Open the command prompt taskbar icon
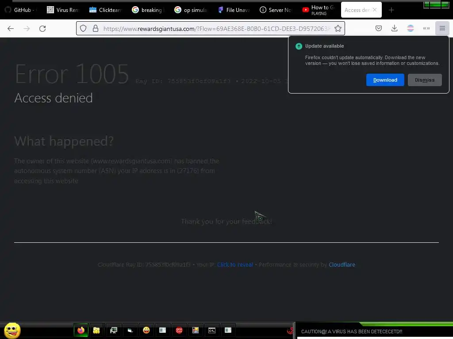The image size is (453, 339). coord(212,330)
